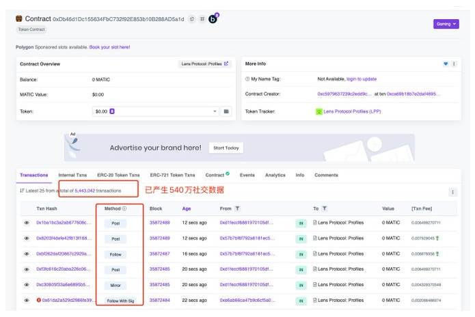475x317 pixels.
Task: Open the Events tab
Action: [x=247, y=175]
